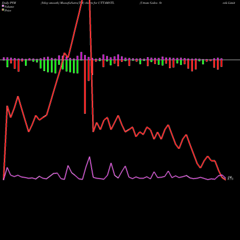The width and height of the screenshot is (240, 240).
Task: Click the MunafaSutra charts for UTTAMSTL heading
Action: 77,3
